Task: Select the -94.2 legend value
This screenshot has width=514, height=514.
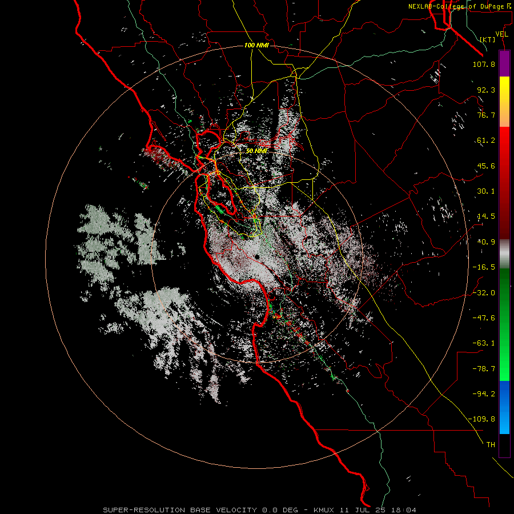Action: coord(484,394)
